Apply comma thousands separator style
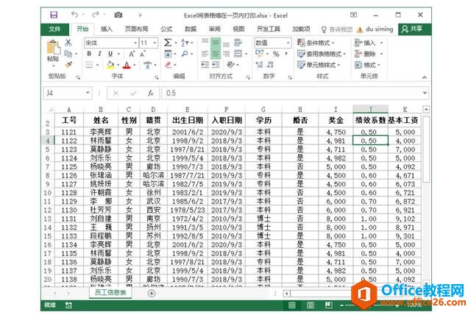The height and width of the screenshot is (315, 471). [286, 54]
